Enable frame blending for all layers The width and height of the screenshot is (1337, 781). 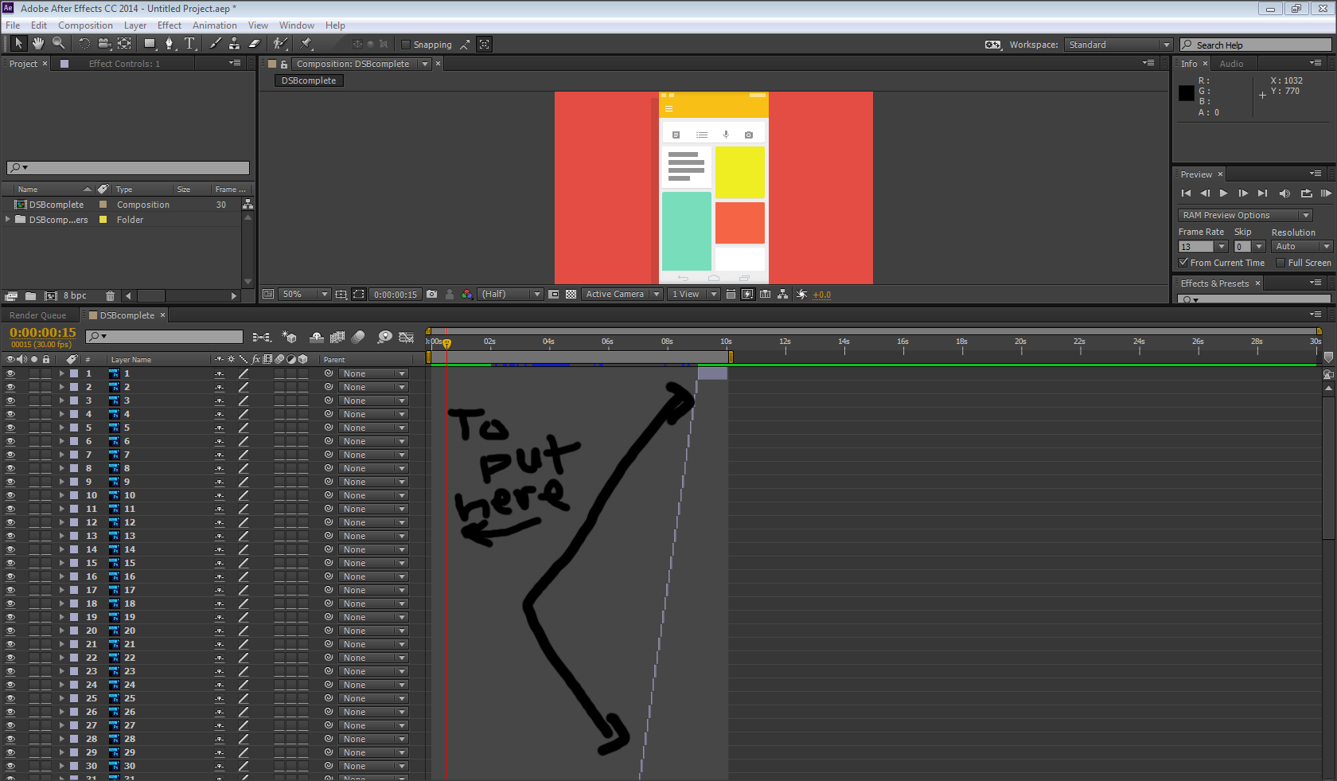click(x=337, y=338)
